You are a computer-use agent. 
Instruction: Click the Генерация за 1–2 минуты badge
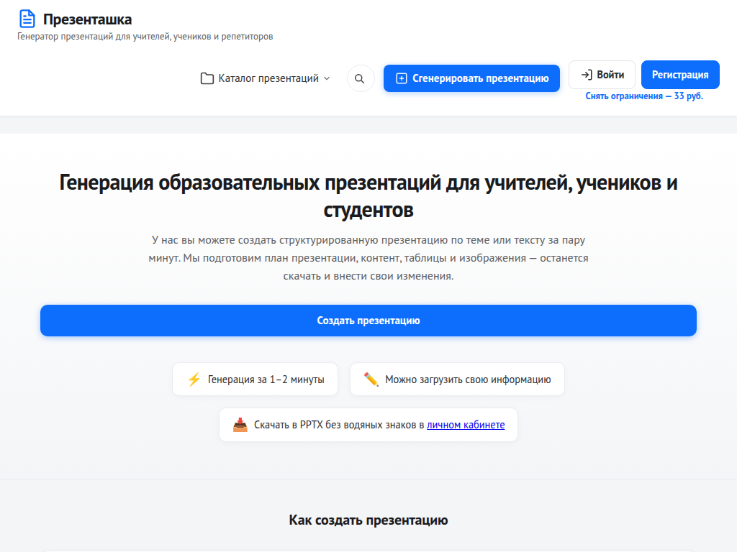pyautogui.click(x=255, y=379)
